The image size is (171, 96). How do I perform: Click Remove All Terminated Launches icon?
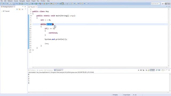coord(143,70)
